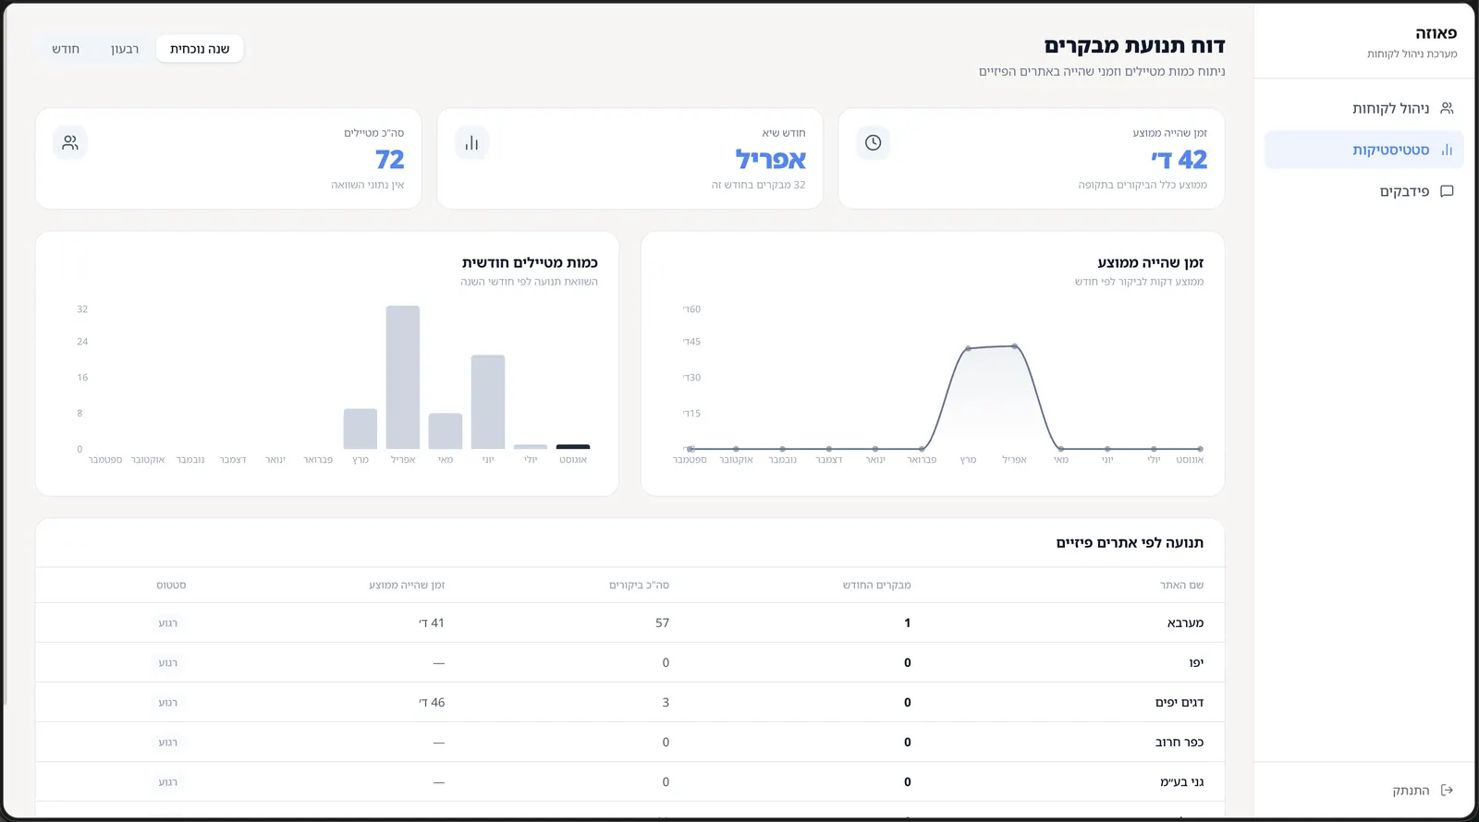Click the 46 ד' average stay value
This screenshot has height=822, width=1479.
click(x=432, y=702)
